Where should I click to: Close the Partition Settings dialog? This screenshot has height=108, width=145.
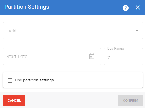click(x=138, y=7)
